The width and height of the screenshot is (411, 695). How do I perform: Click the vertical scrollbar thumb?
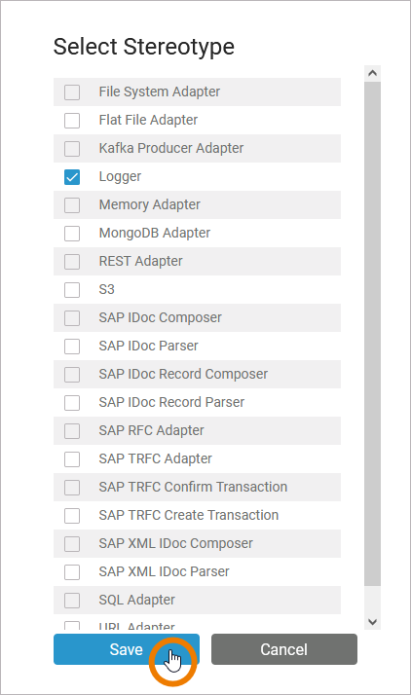pyautogui.click(x=372, y=333)
